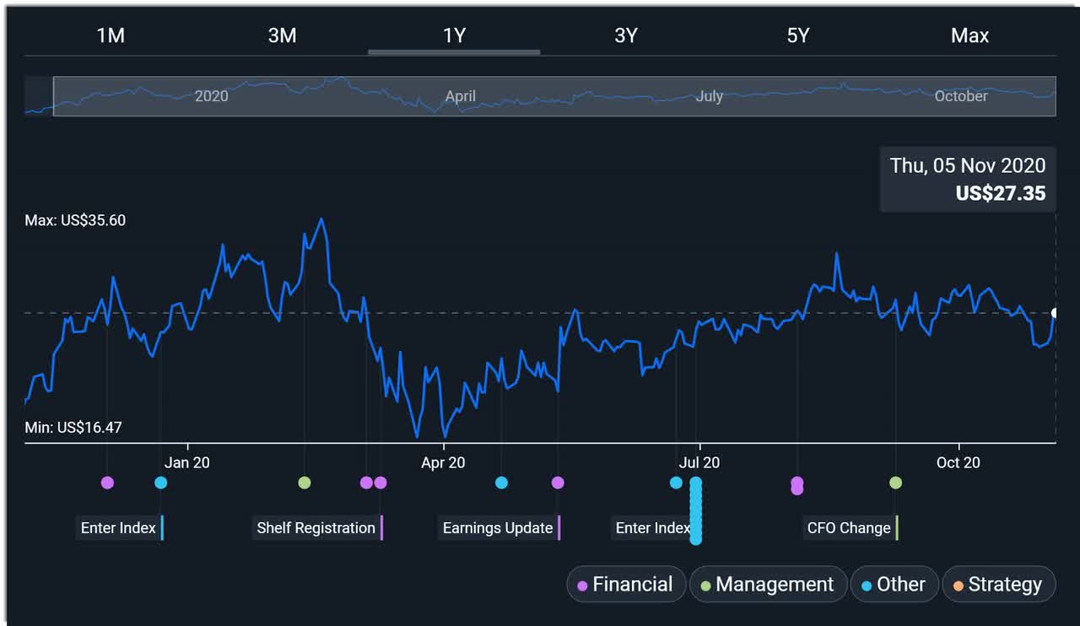The width and height of the screenshot is (1080, 626).
Task: Click the 2020 label in the overview navigator
Action: point(212,96)
